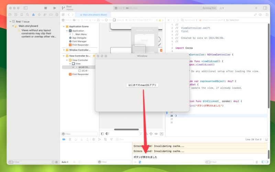Click the はじめてのmacOSアプリ button in Window

[x=142, y=85]
